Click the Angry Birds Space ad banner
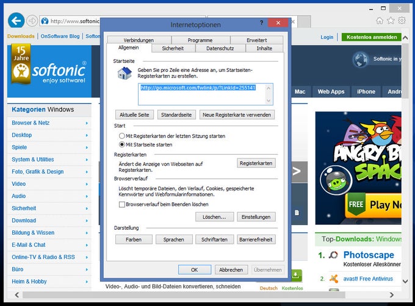The width and height of the screenshot is (415, 306). click(x=358, y=168)
